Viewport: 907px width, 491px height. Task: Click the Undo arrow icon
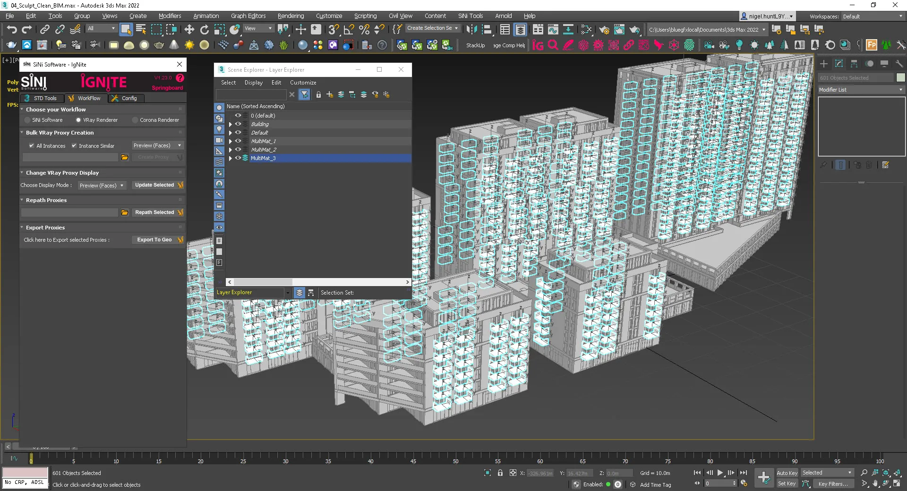[x=12, y=30]
